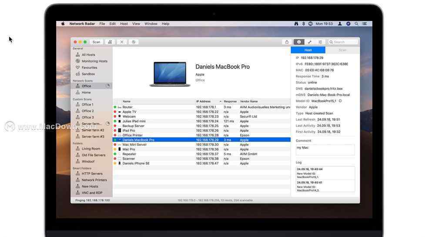Open the wrench tools inspector button
Screen dimensions: 429x237
click(309, 42)
